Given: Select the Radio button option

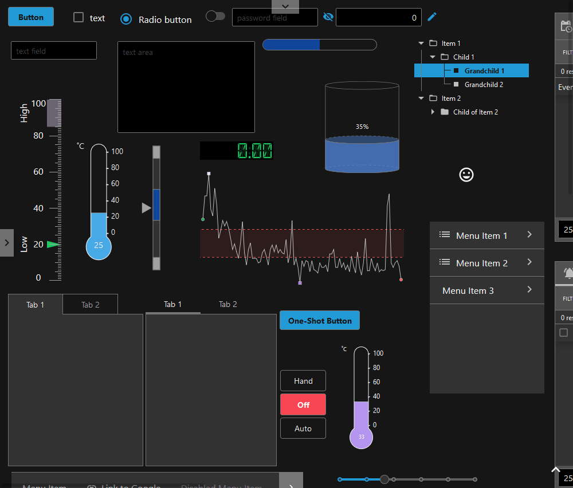Looking at the screenshot, I should [x=125, y=19].
